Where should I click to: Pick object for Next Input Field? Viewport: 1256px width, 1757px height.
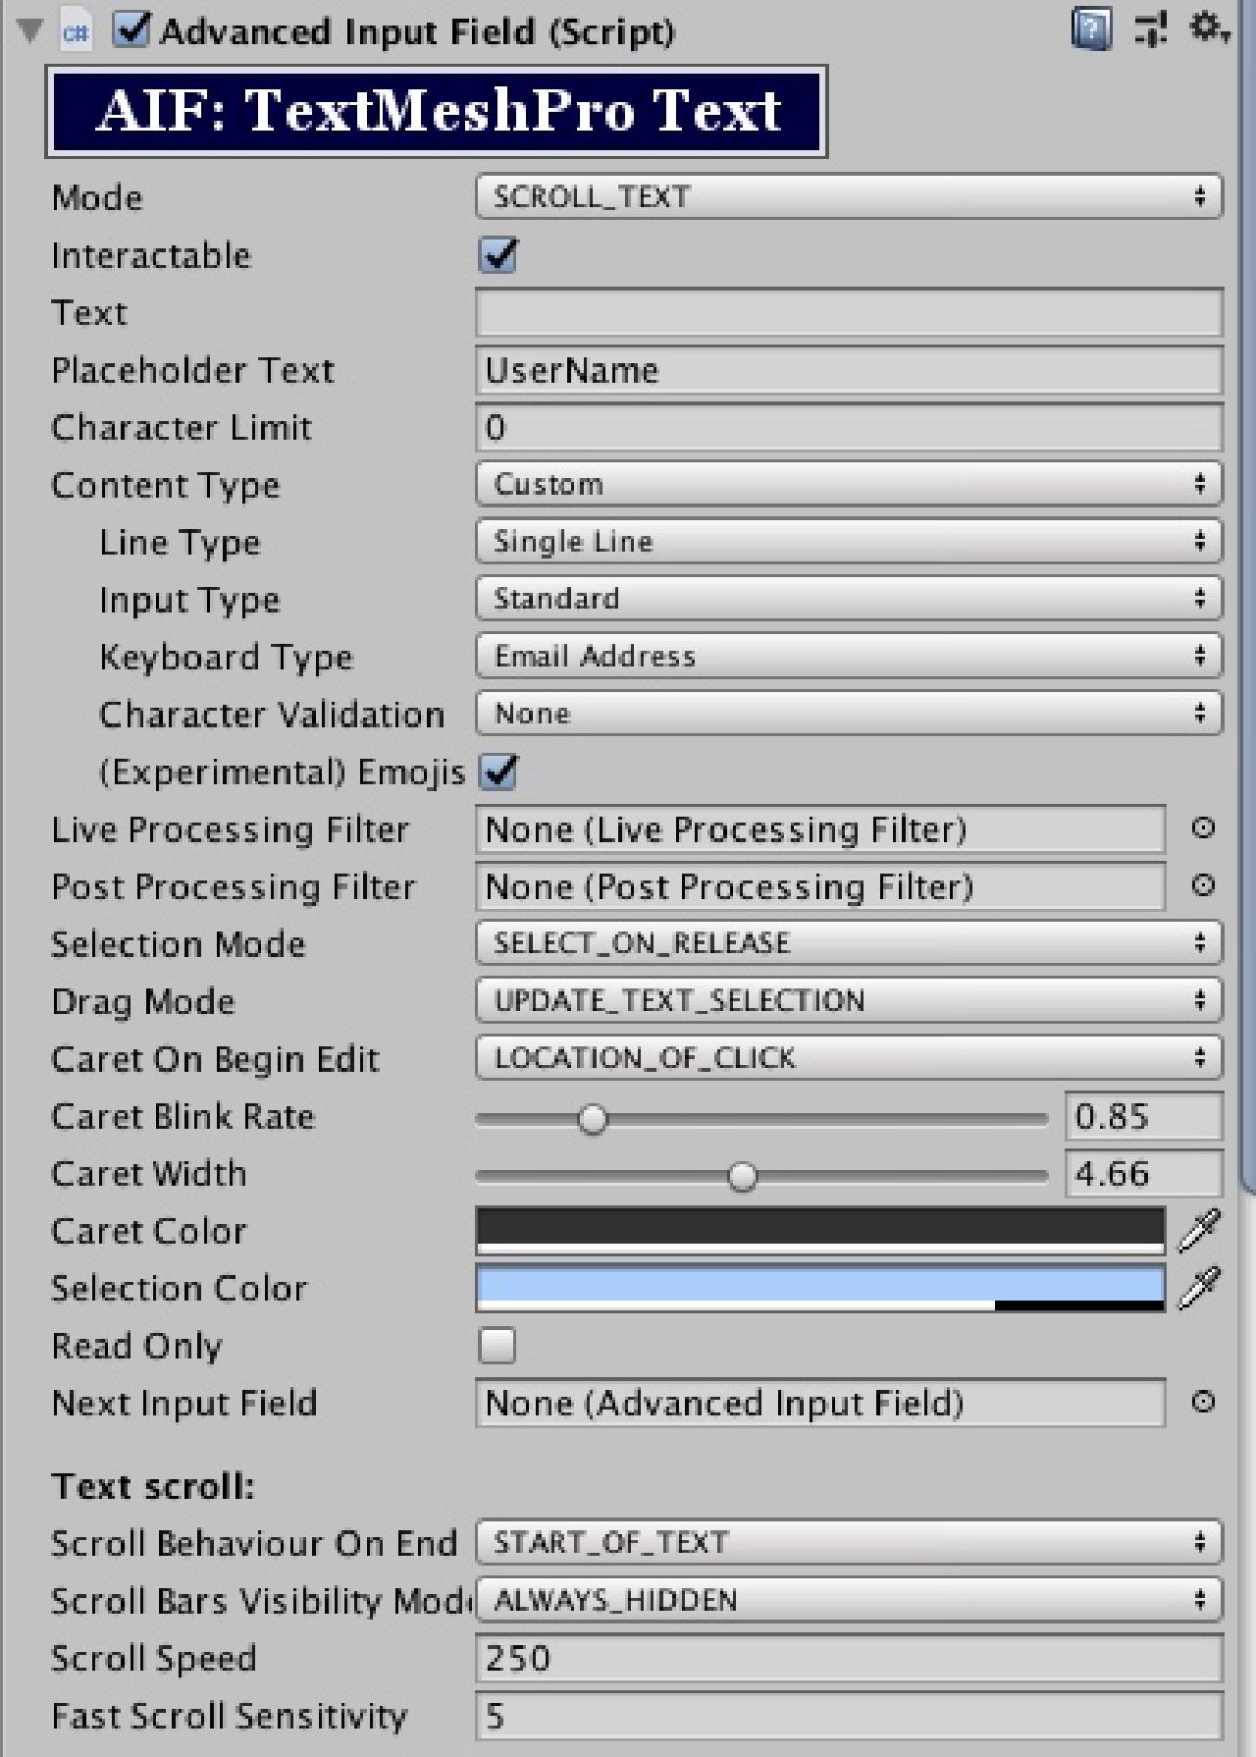tap(1203, 1402)
